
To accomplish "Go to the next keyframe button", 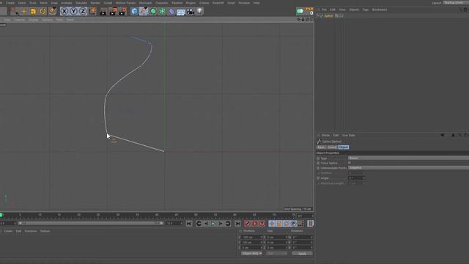I will pyautogui.click(x=228, y=224).
